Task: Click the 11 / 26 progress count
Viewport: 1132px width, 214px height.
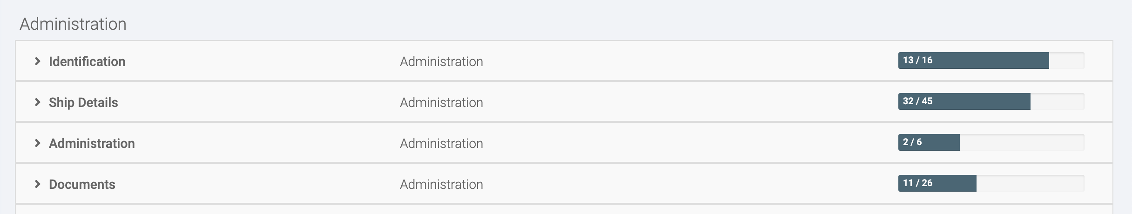Action: [x=917, y=183]
